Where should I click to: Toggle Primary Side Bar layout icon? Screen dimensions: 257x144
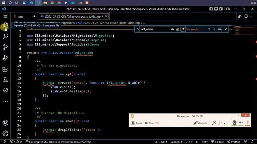(x=211, y=9)
